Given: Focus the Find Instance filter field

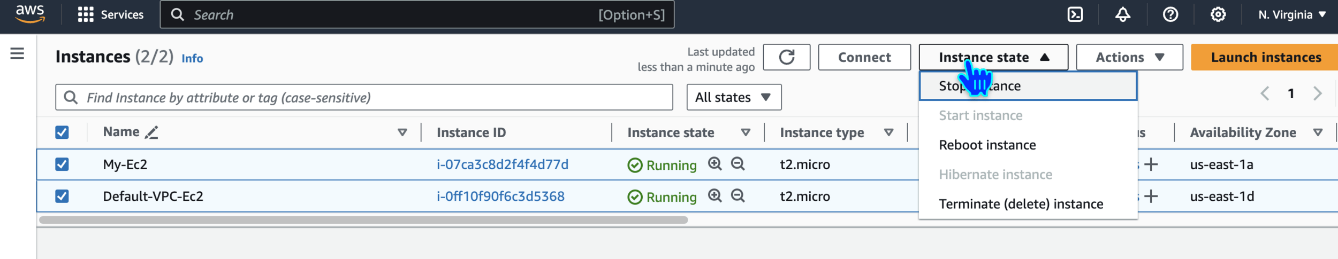Looking at the screenshot, I should (364, 97).
